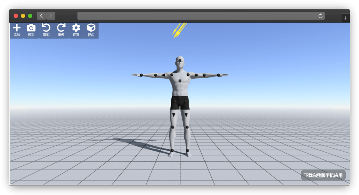This screenshot has height=195, width=359.
Task: Click the 下载完整版手机应用 download button
Action: [323, 175]
